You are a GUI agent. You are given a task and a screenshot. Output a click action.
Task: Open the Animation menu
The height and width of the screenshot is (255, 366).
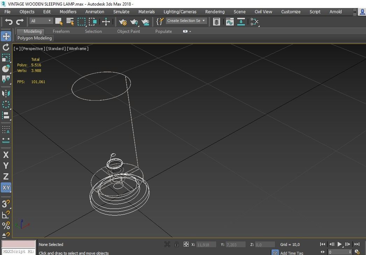pyautogui.click(x=94, y=12)
